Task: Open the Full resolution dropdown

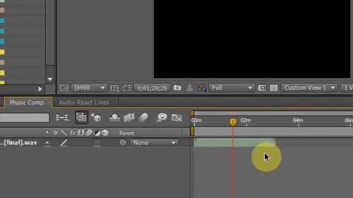Action: [x=232, y=88]
